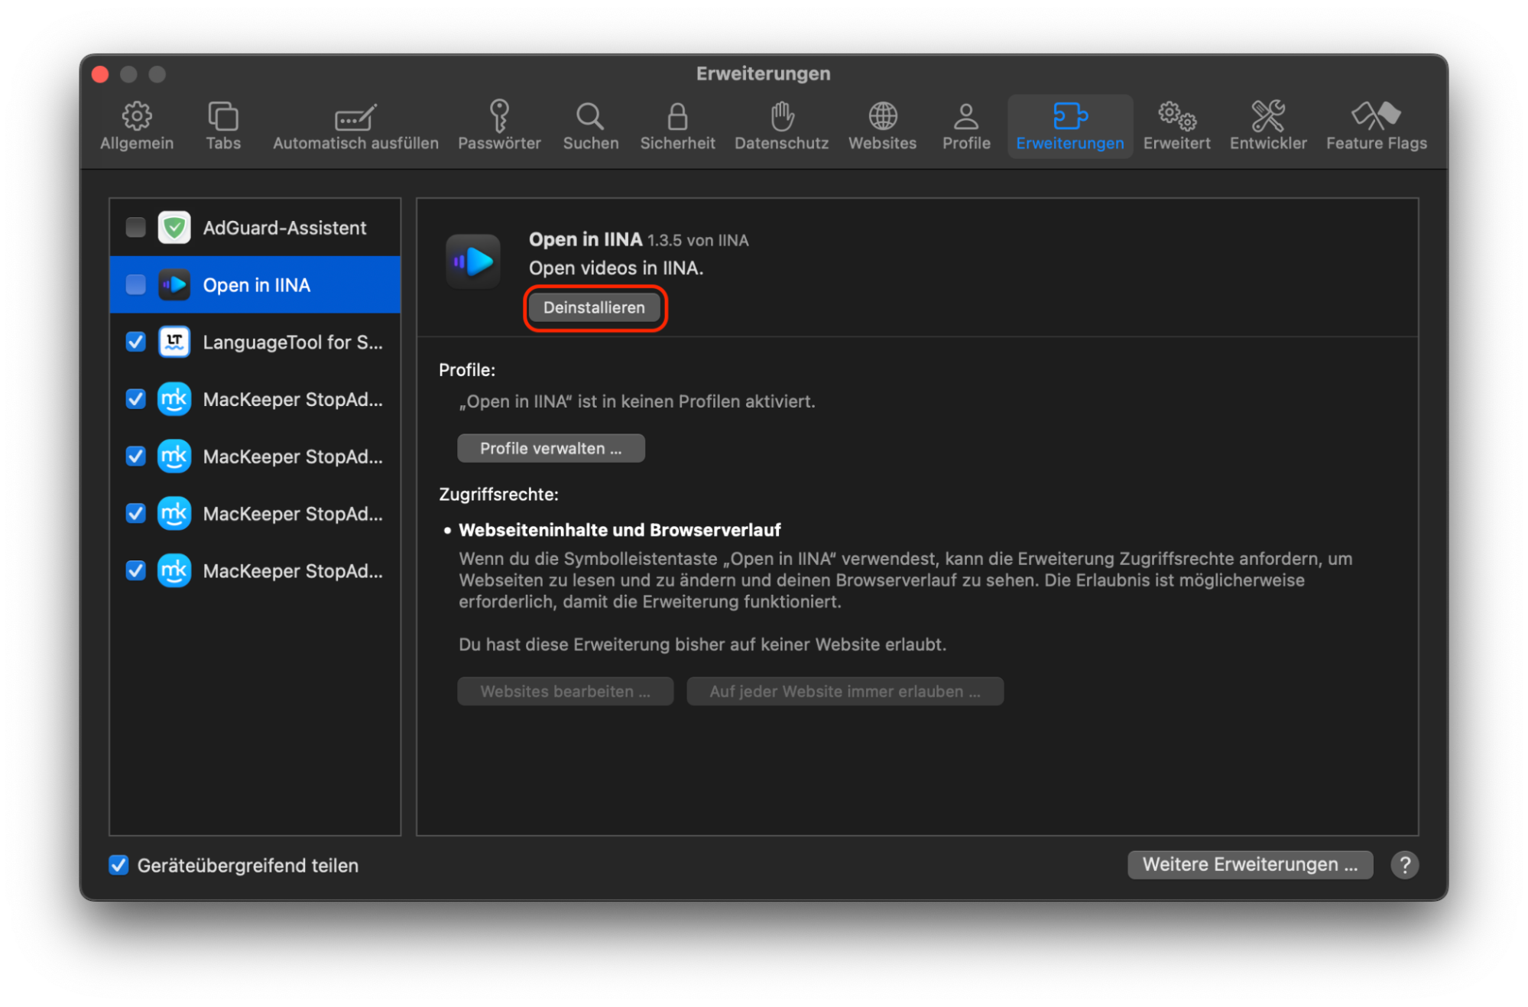Image resolution: width=1528 pixels, height=1007 pixels.
Task: Disable the LanguageTool for Safari extension
Action: [x=135, y=342]
